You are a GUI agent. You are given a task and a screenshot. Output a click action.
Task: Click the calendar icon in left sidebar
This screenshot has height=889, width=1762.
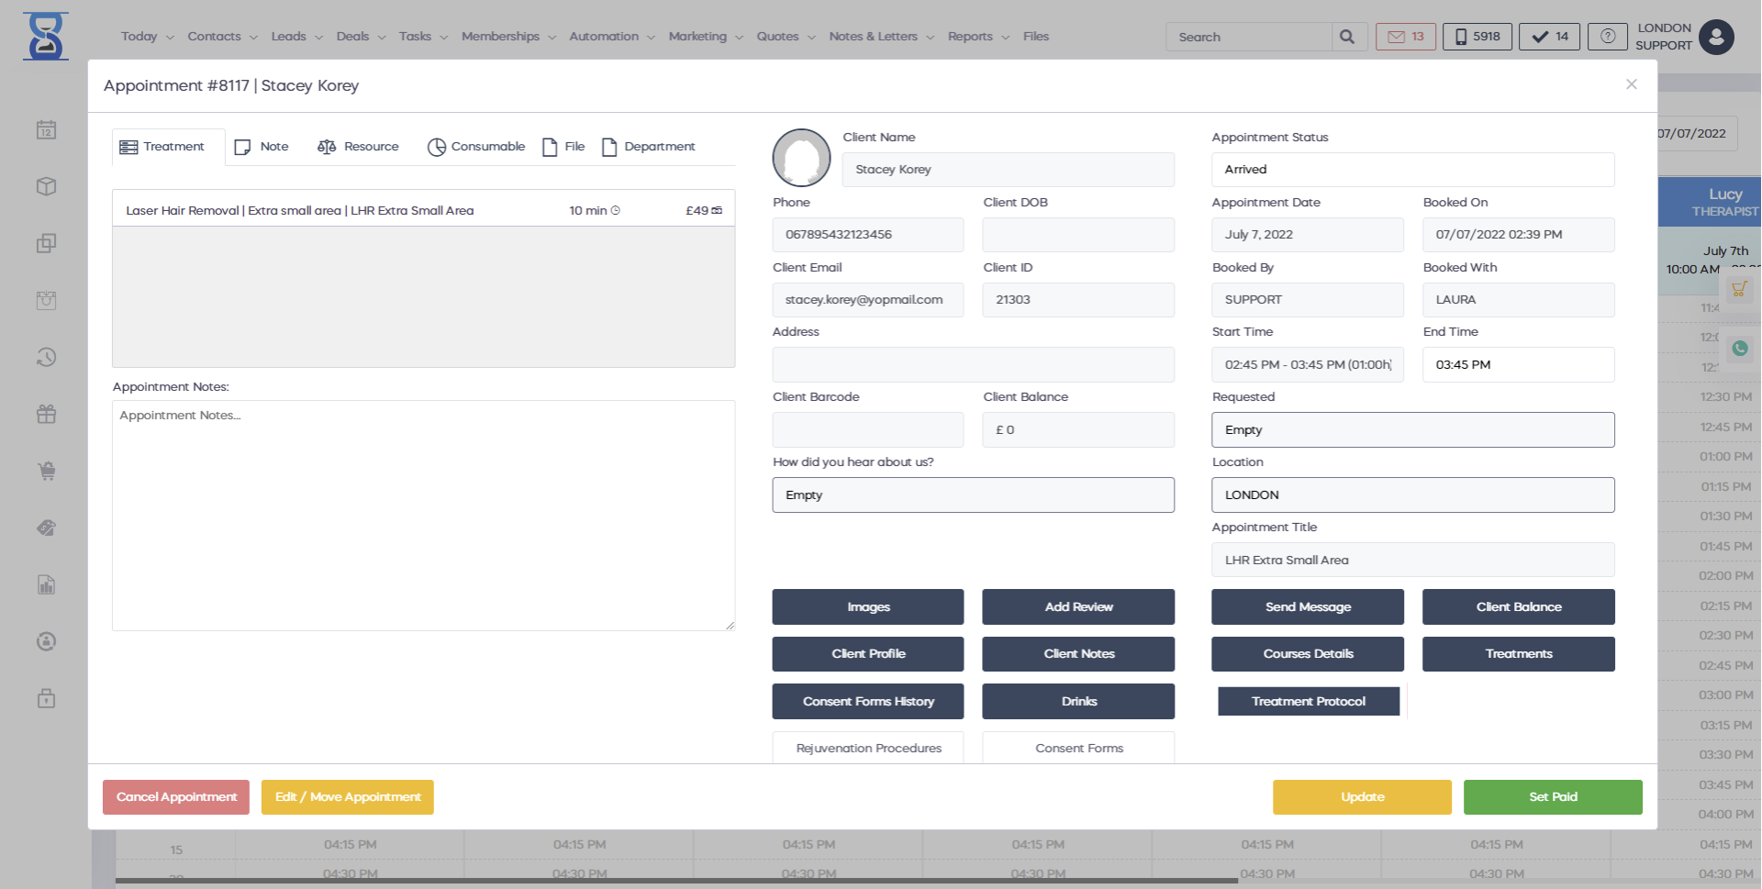click(47, 130)
